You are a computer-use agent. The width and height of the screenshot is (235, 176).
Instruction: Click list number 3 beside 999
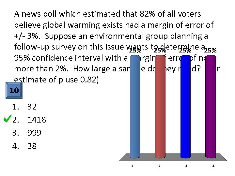[15, 133]
